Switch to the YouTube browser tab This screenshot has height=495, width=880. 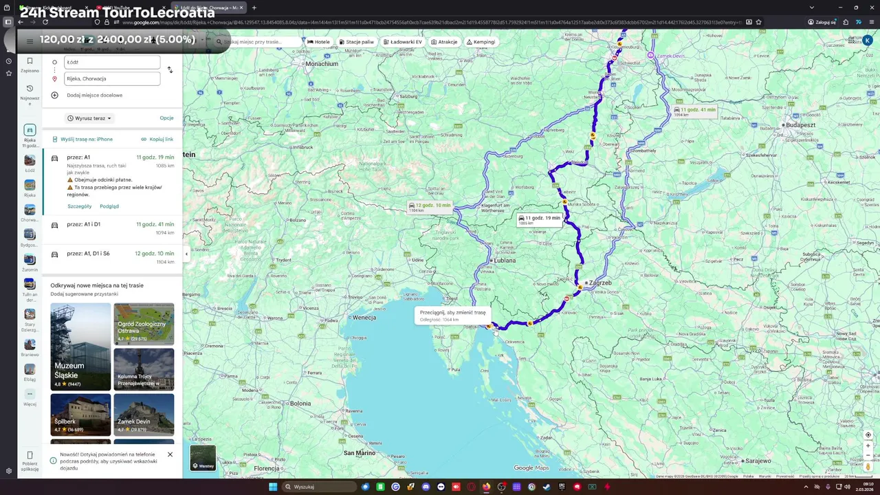pyautogui.click(x=129, y=8)
